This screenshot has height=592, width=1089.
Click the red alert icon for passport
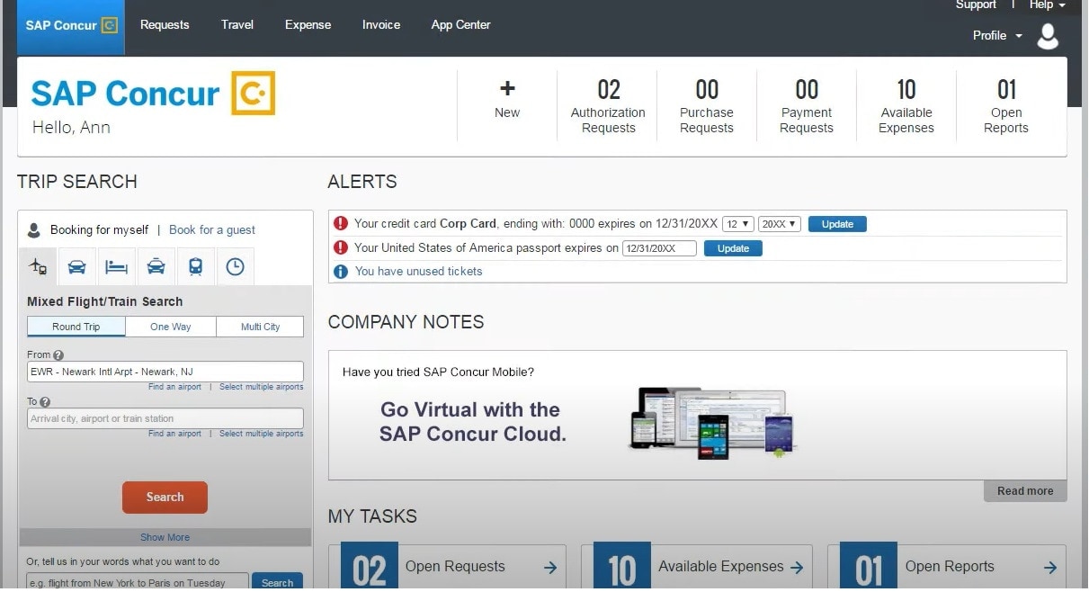341,247
